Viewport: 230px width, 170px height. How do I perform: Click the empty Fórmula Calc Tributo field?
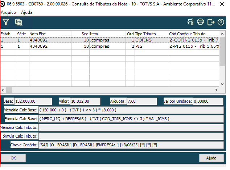coord(131,136)
